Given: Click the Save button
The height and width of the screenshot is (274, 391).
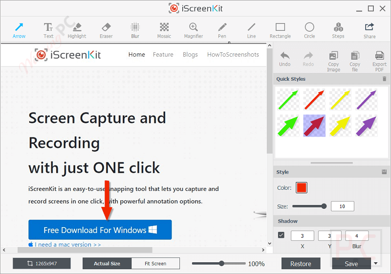Looking at the screenshot, I should click(351, 264).
